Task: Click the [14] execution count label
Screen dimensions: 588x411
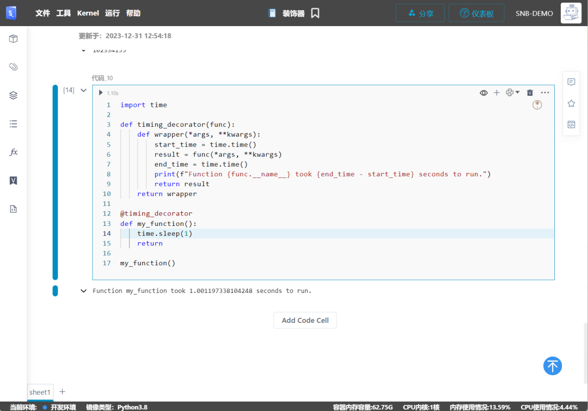Action: tap(69, 90)
